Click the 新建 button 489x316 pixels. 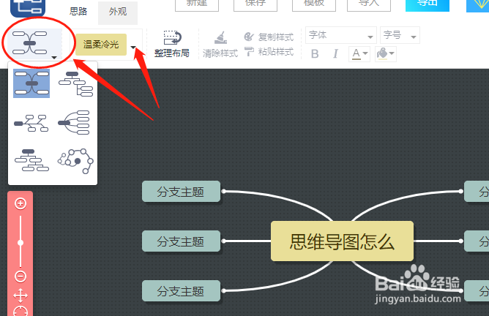(x=197, y=4)
